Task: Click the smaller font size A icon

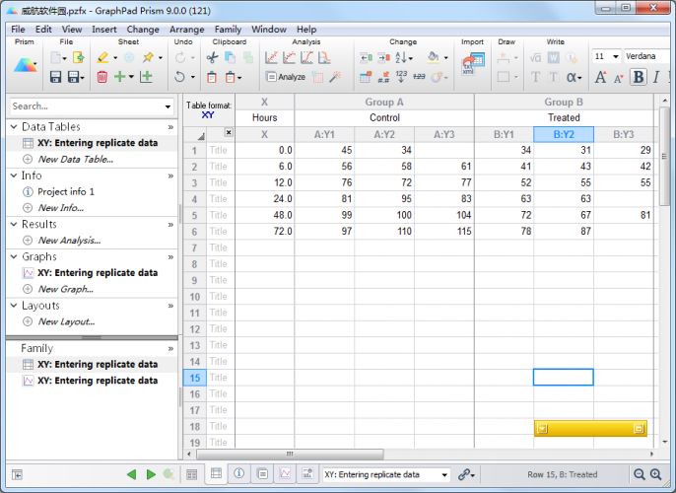Action: tap(619, 78)
